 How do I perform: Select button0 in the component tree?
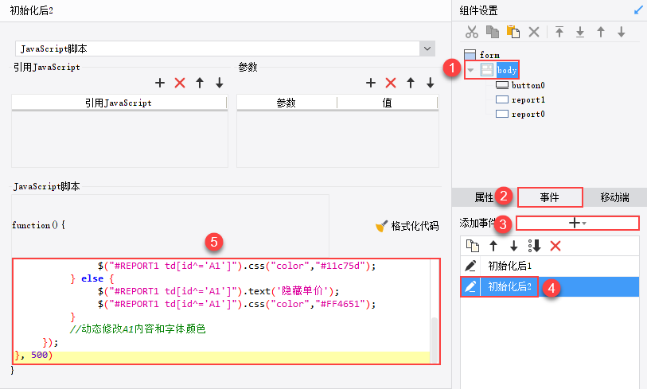[x=528, y=85]
